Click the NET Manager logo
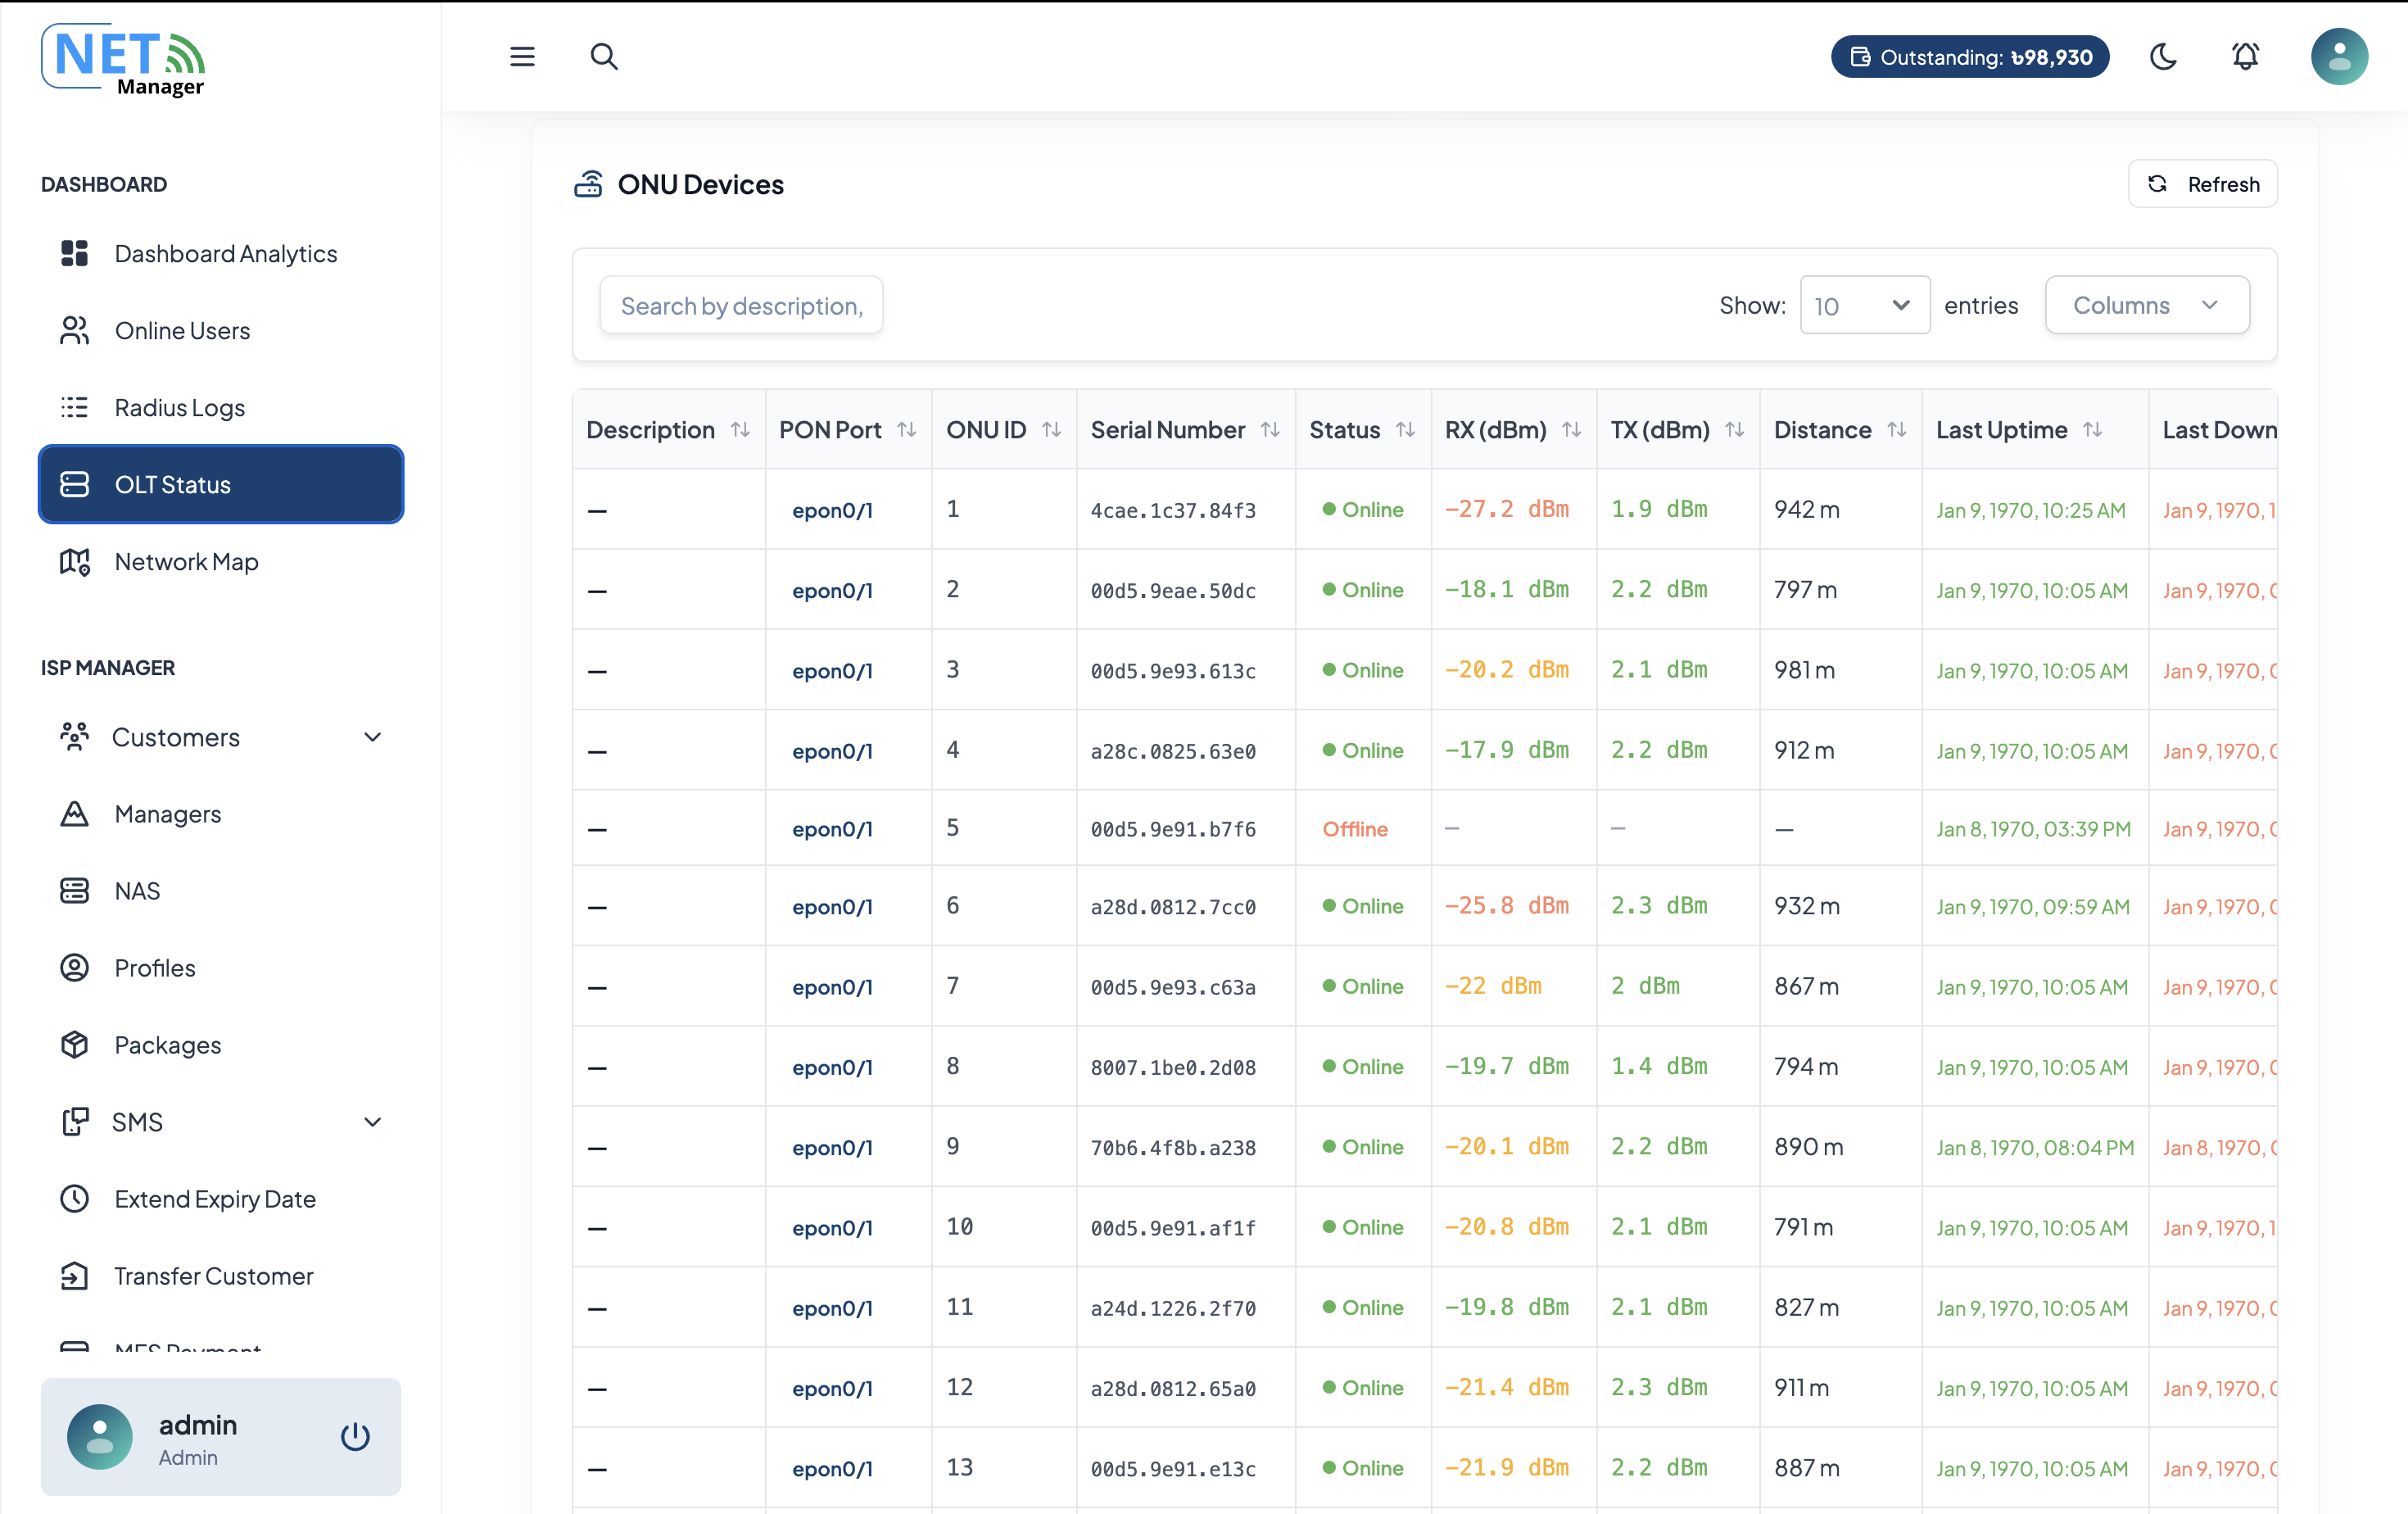 click(123, 60)
